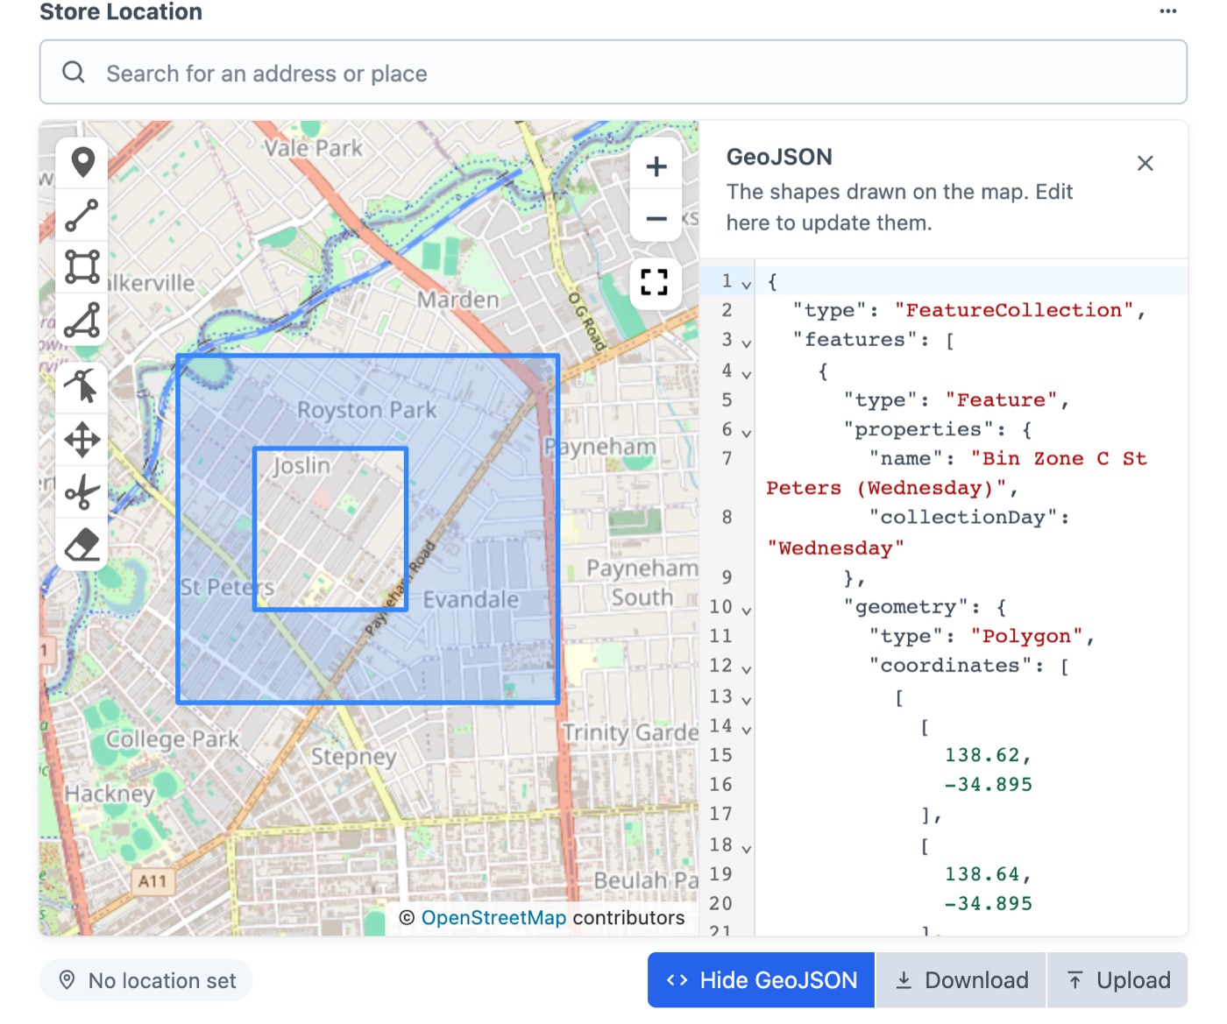
Task: Click the A11 road shield
Action: 152,881
